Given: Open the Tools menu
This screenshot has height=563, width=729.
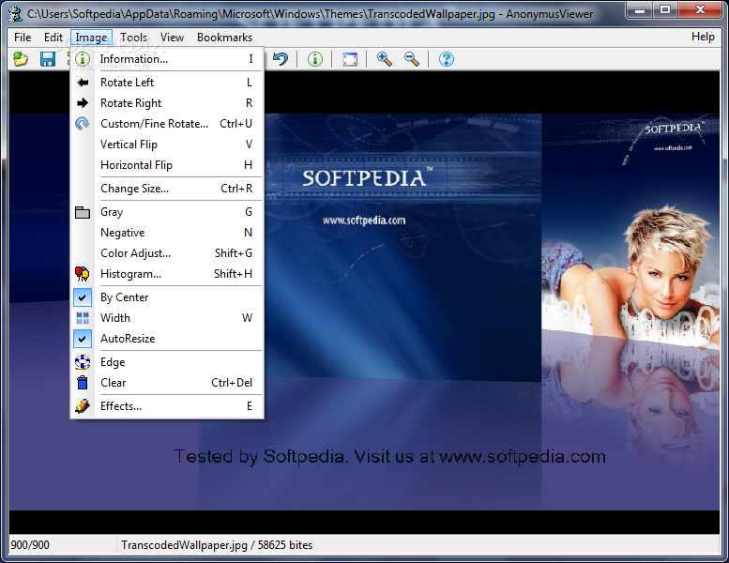Looking at the screenshot, I should click(133, 38).
